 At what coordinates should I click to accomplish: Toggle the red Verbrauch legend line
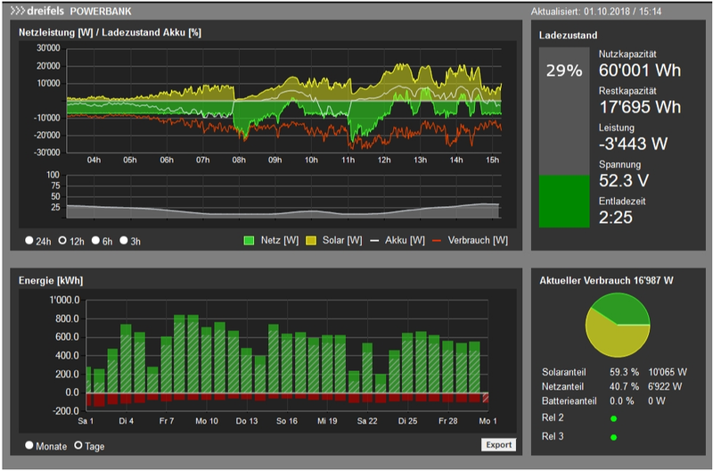click(x=437, y=241)
